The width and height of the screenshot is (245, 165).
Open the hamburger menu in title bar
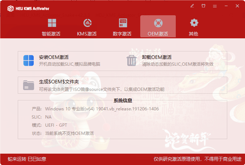215,6
